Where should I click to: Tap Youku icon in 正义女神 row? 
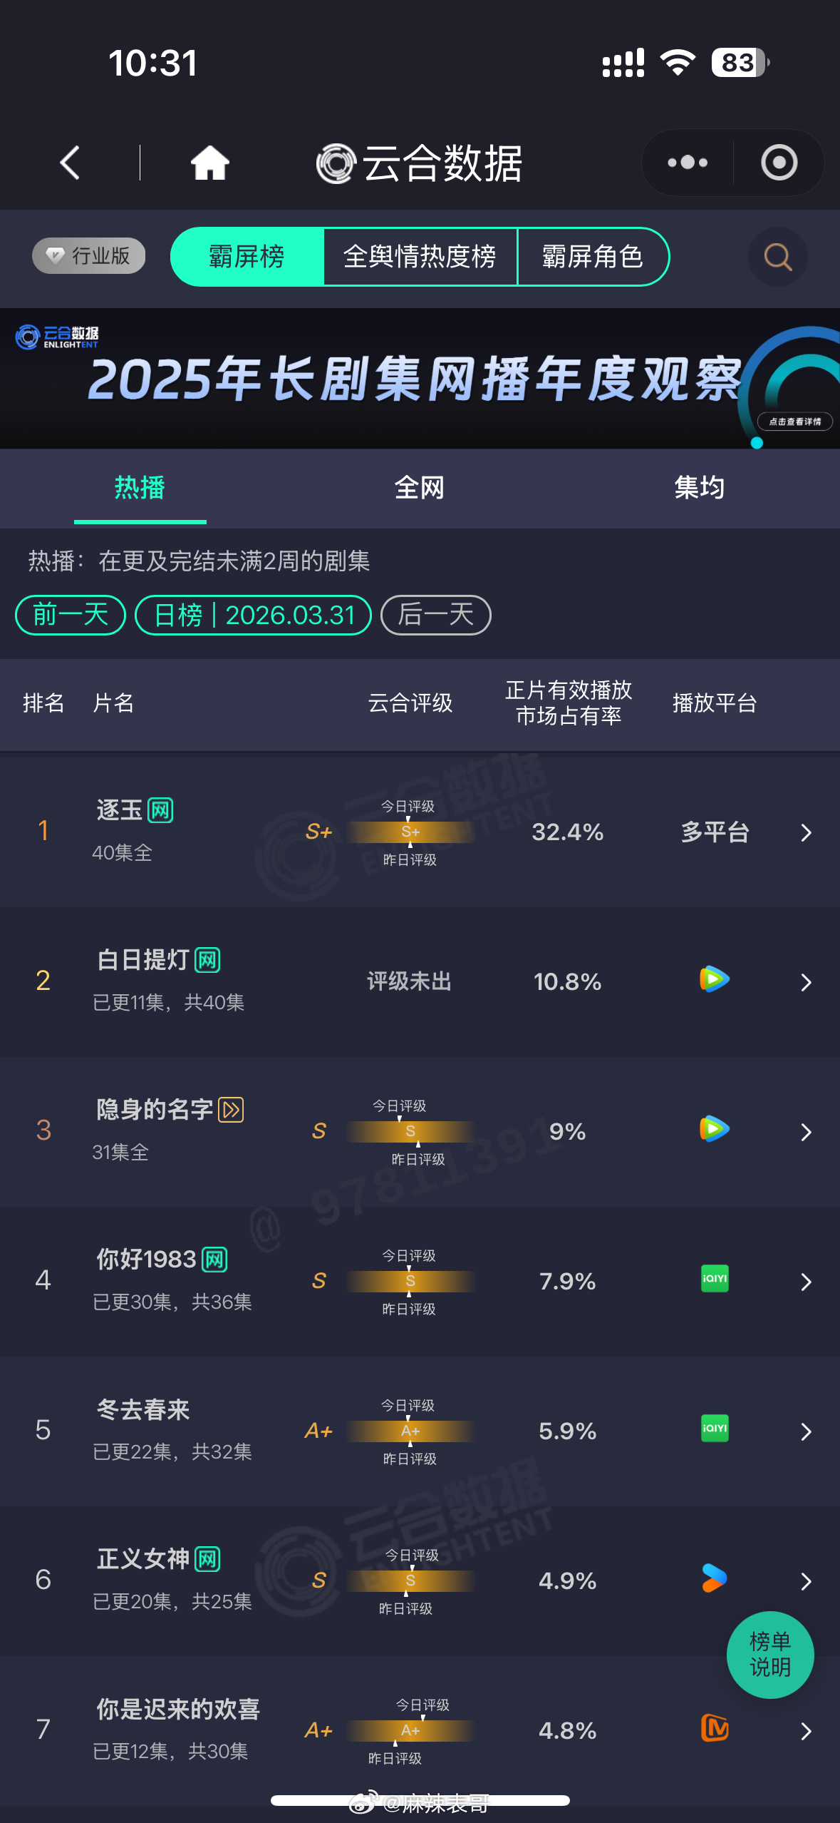714,1578
